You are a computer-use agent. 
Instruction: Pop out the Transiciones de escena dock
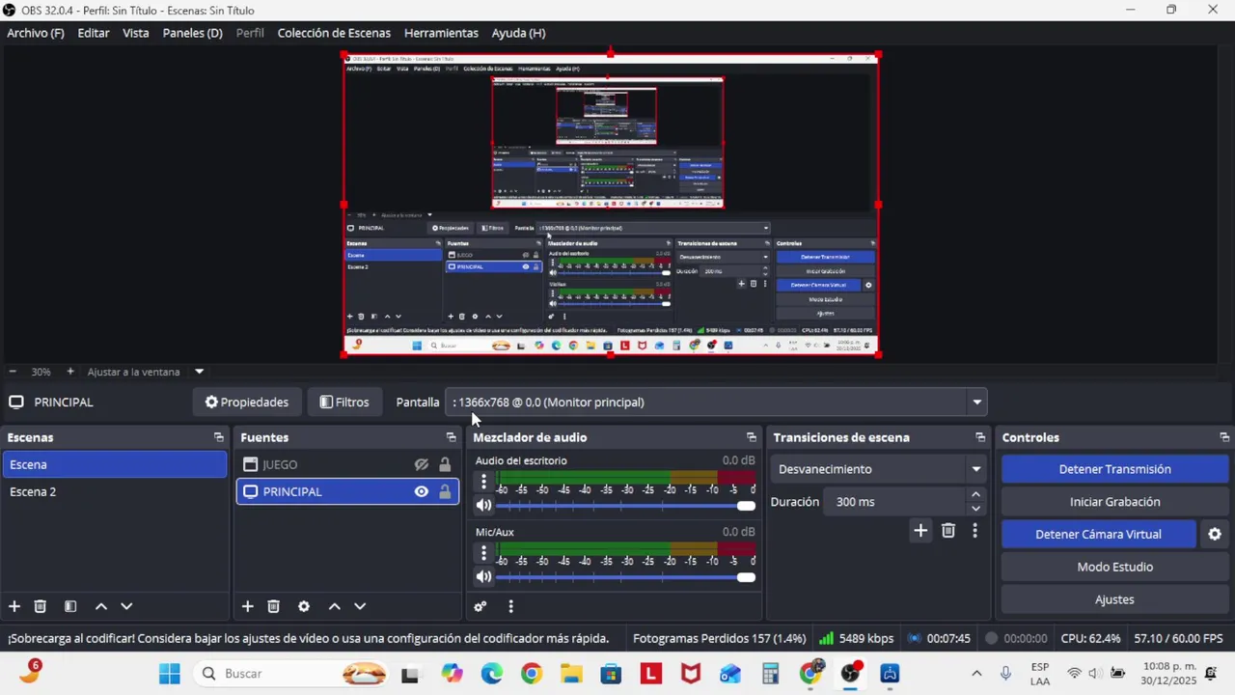click(980, 437)
